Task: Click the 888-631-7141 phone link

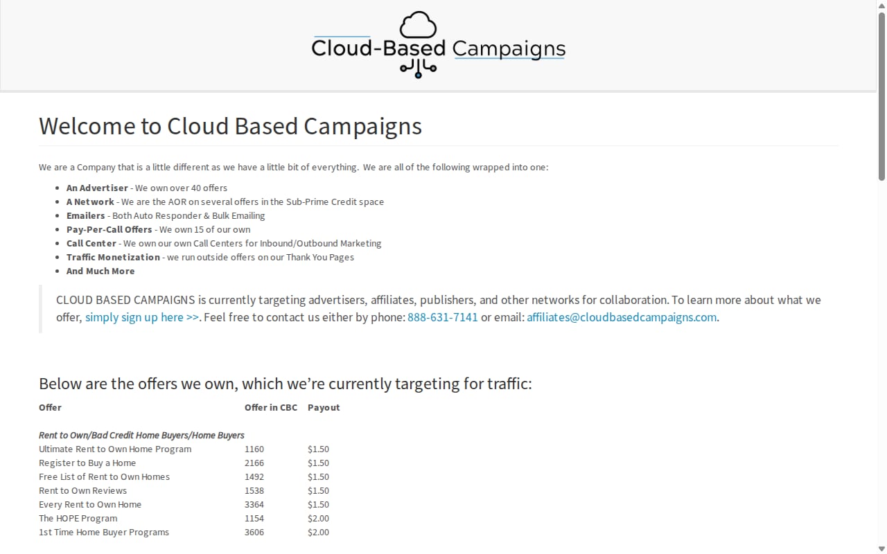Action: 443,317
